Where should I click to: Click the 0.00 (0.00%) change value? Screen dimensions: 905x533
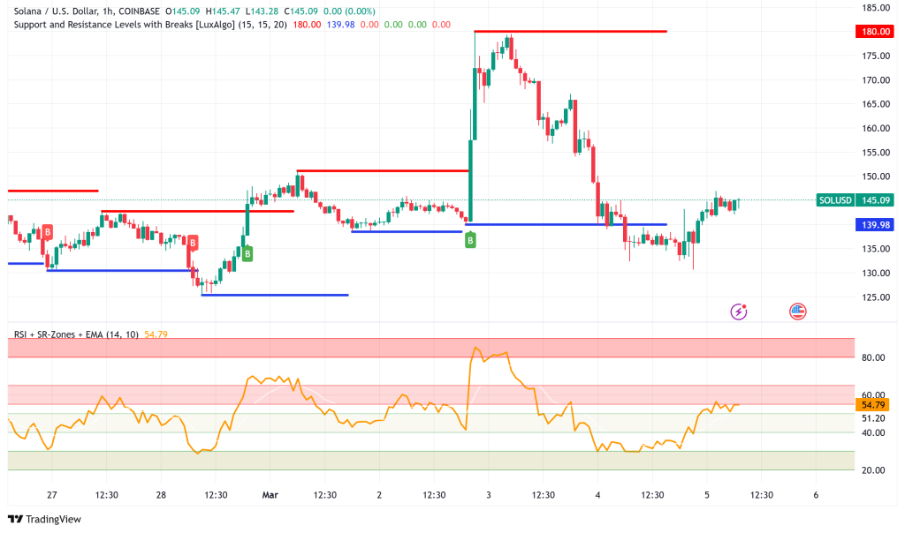(x=349, y=11)
